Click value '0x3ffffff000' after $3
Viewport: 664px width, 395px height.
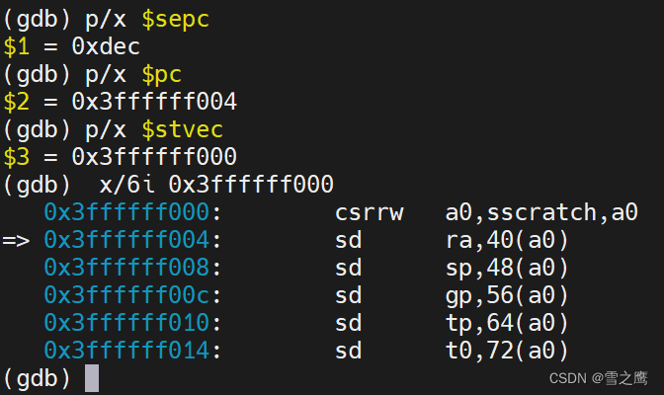[154, 157]
